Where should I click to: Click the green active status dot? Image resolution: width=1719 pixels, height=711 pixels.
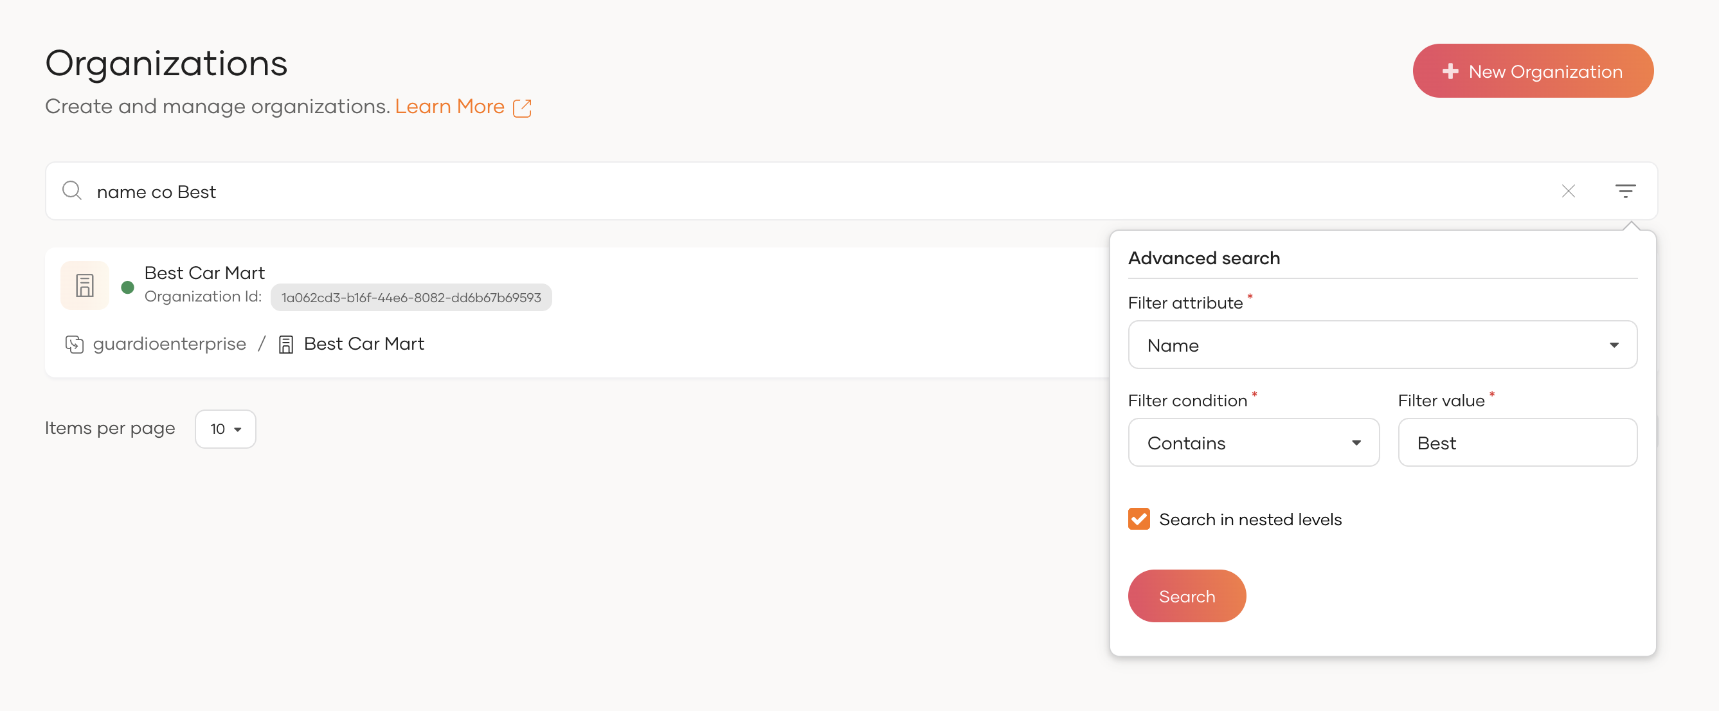pos(127,288)
